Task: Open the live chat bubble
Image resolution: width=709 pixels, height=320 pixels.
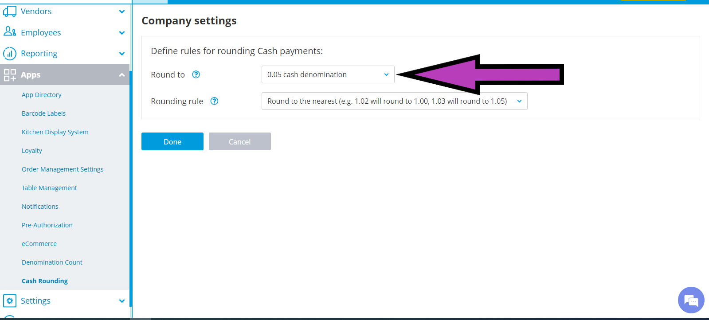Action: [690, 300]
